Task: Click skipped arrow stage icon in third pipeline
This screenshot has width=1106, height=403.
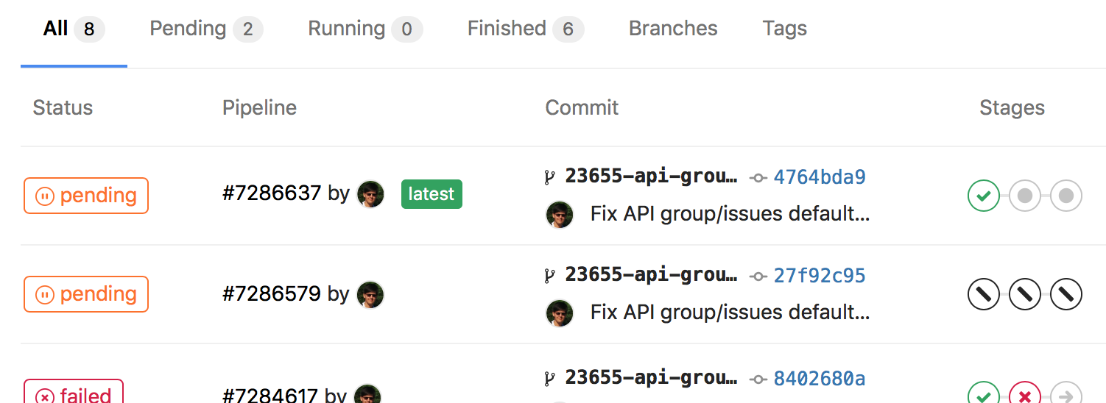Action: point(1066,396)
